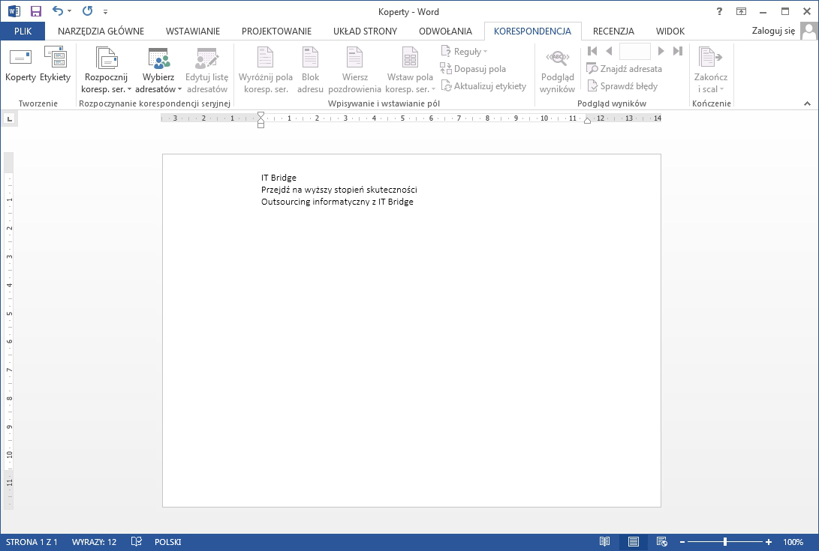819x551 pixels.
Task: Click the Etykiety labels icon
Action: (55, 65)
